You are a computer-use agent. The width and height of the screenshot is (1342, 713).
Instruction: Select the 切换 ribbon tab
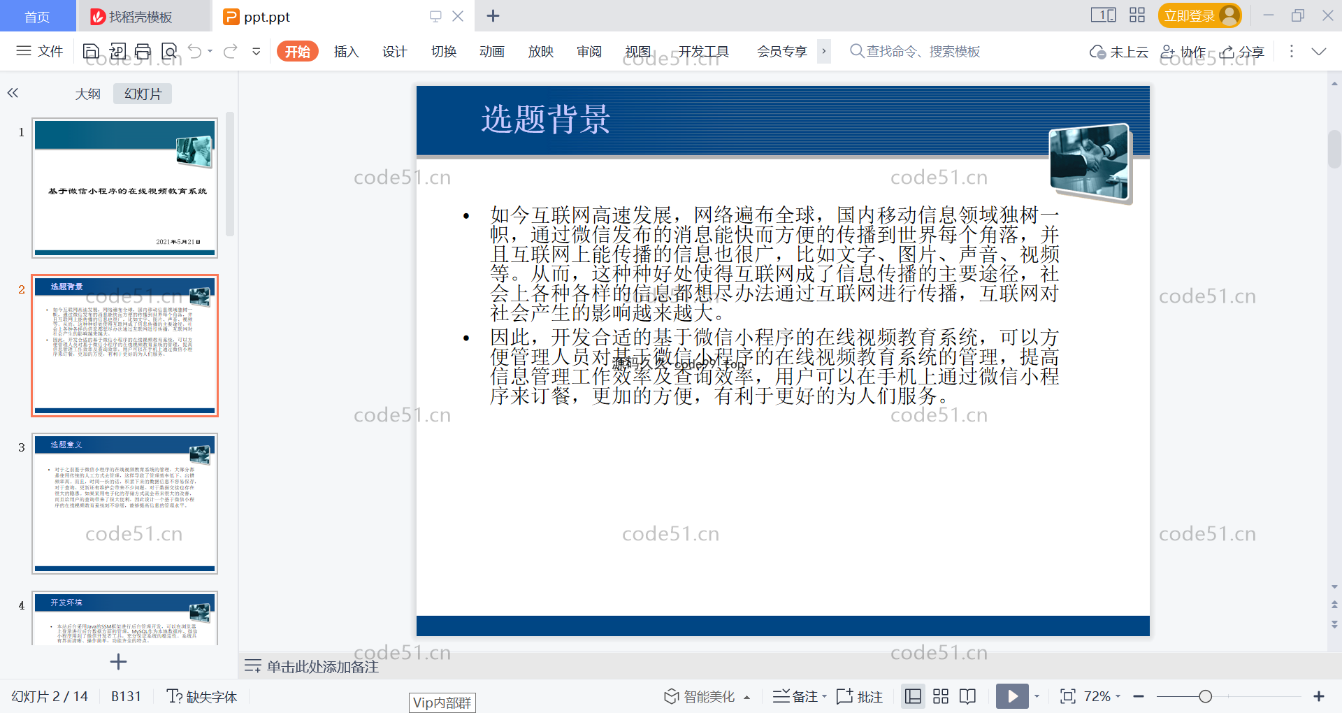coord(444,51)
